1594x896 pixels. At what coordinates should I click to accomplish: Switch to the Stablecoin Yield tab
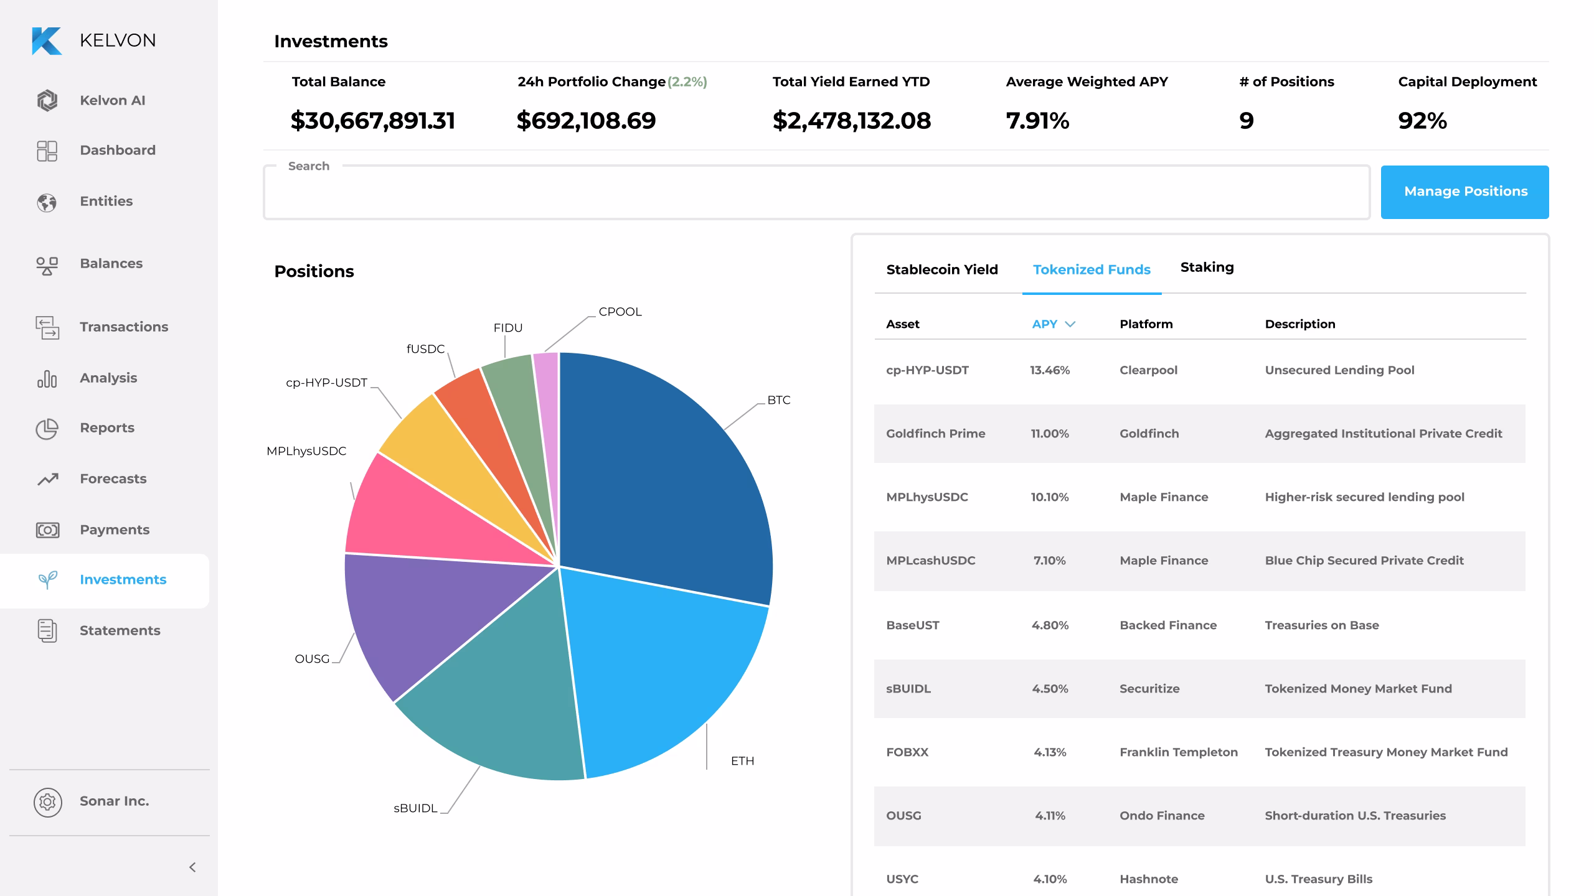click(942, 269)
